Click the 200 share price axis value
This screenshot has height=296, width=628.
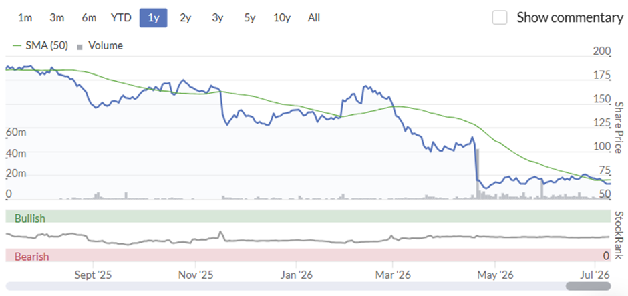(x=601, y=51)
